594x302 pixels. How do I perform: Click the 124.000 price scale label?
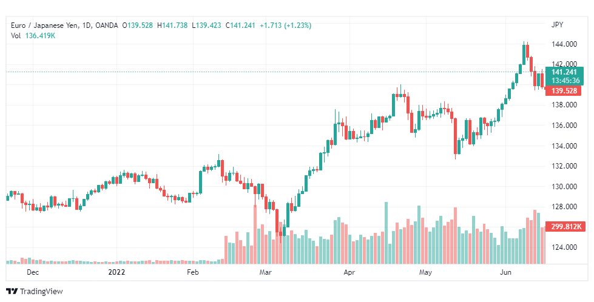(x=564, y=247)
